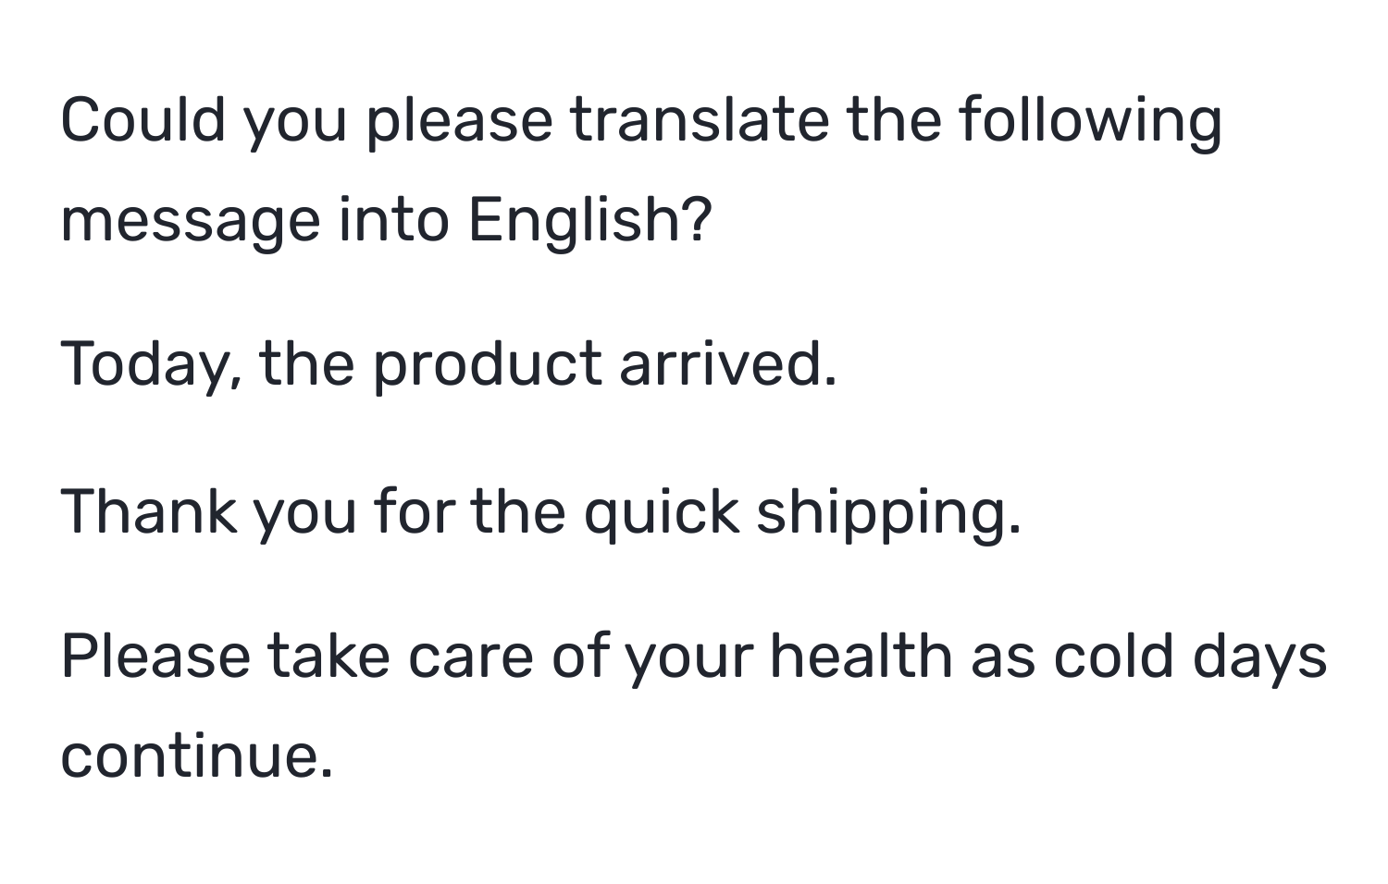Click the word "care" in the last paragraph
The height and width of the screenshot is (884, 1388).
point(471,657)
